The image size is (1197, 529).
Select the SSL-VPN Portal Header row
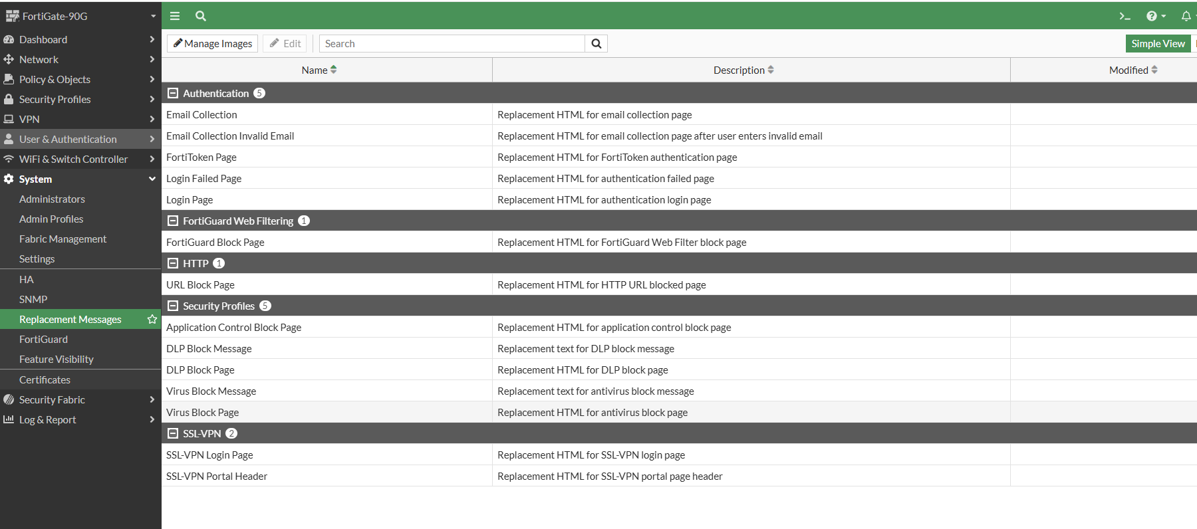coord(679,476)
